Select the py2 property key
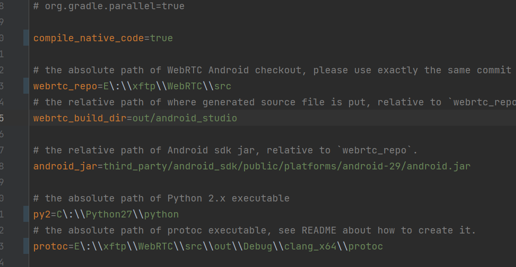 tap(42, 215)
